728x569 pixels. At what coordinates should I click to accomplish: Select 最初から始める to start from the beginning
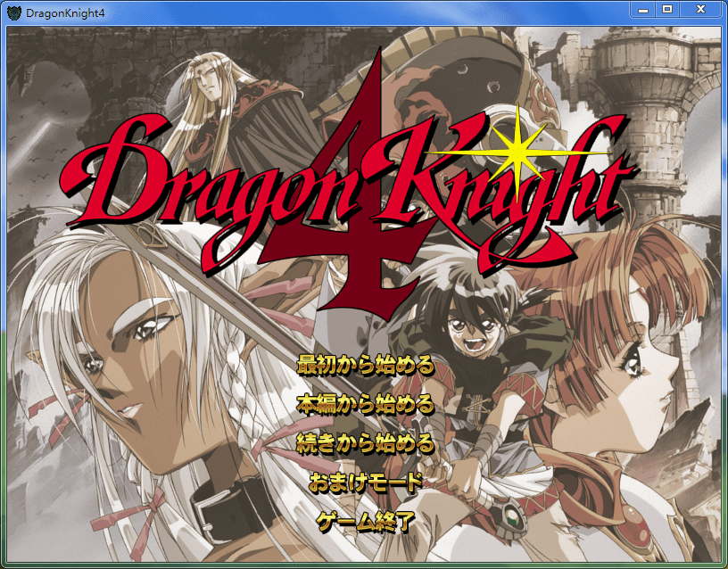(365, 365)
